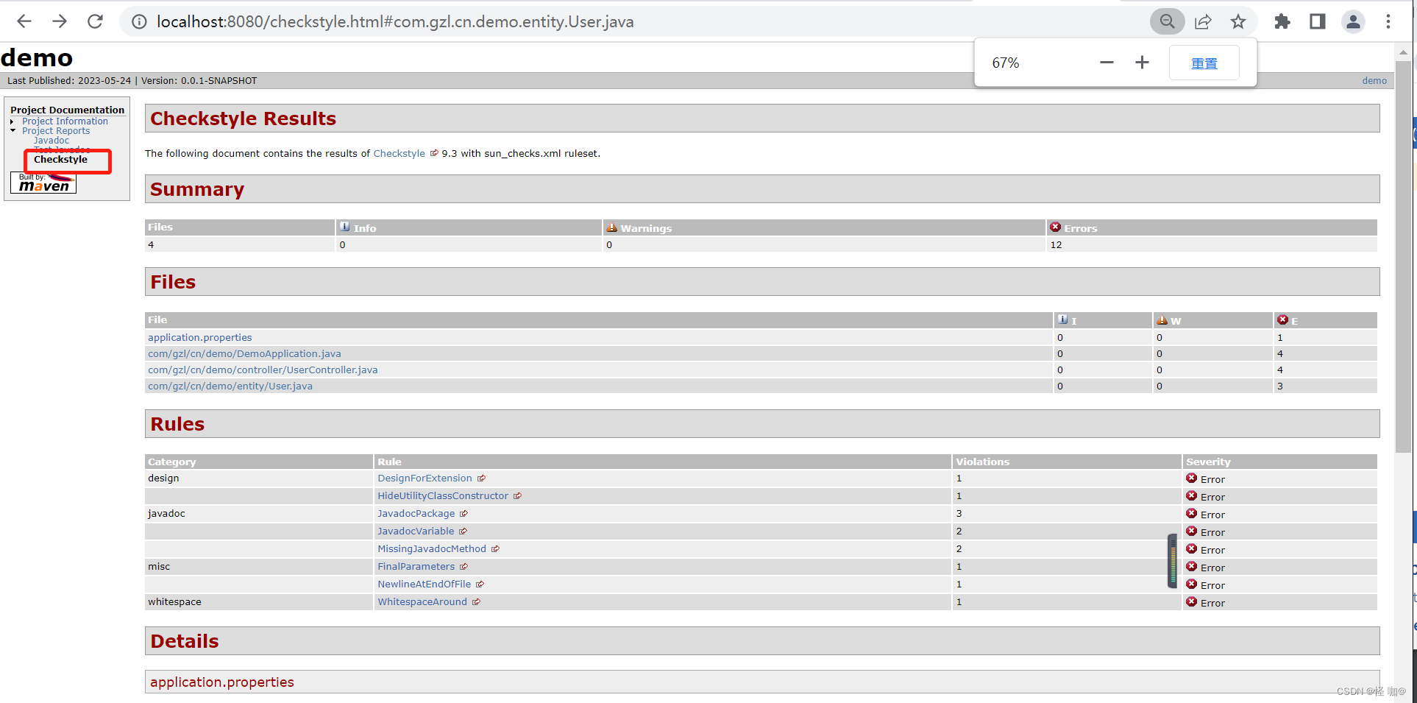This screenshot has width=1417, height=703.
Task: Collapse the Project Reports tree arrow
Action: tap(13, 131)
